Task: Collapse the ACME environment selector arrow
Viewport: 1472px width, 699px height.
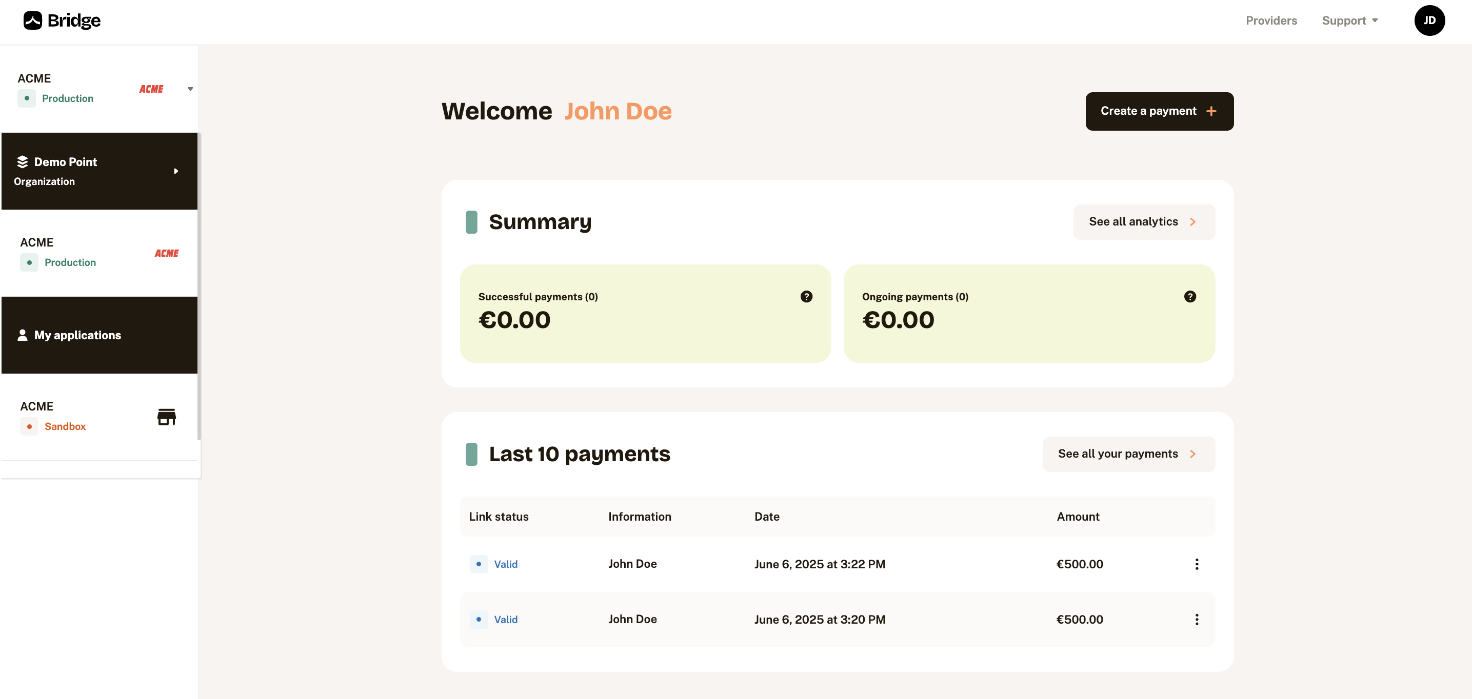Action: pyautogui.click(x=190, y=89)
